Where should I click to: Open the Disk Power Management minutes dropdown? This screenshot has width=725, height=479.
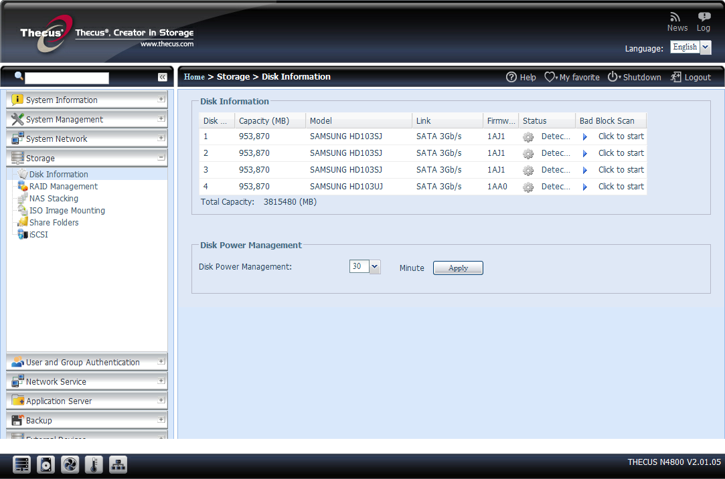coord(374,266)
